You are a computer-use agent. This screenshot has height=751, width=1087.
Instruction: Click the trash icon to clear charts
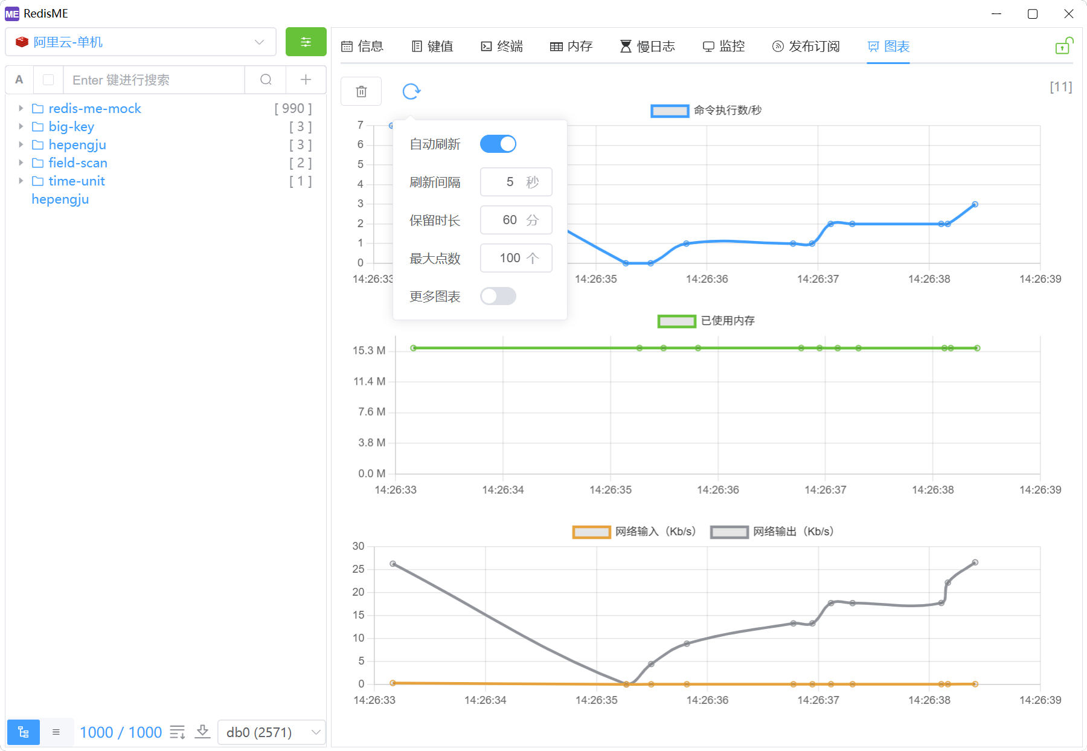[361, 91]
